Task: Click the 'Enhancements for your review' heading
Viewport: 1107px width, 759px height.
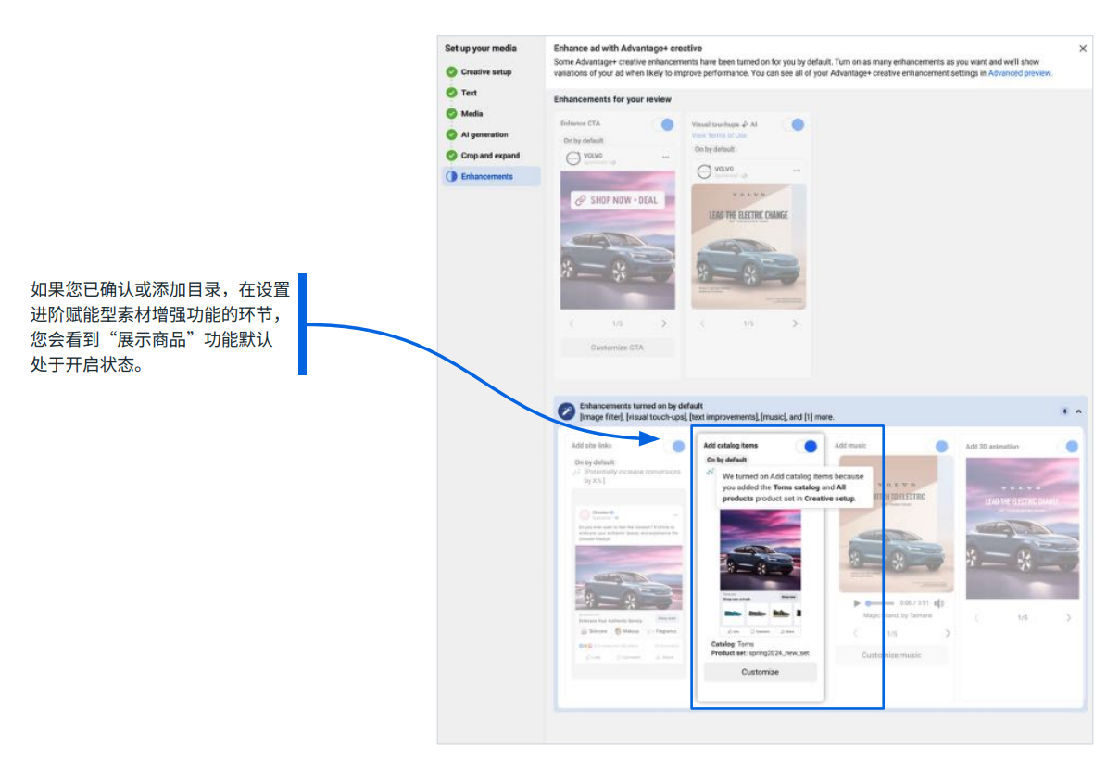Action: point(612,99)
